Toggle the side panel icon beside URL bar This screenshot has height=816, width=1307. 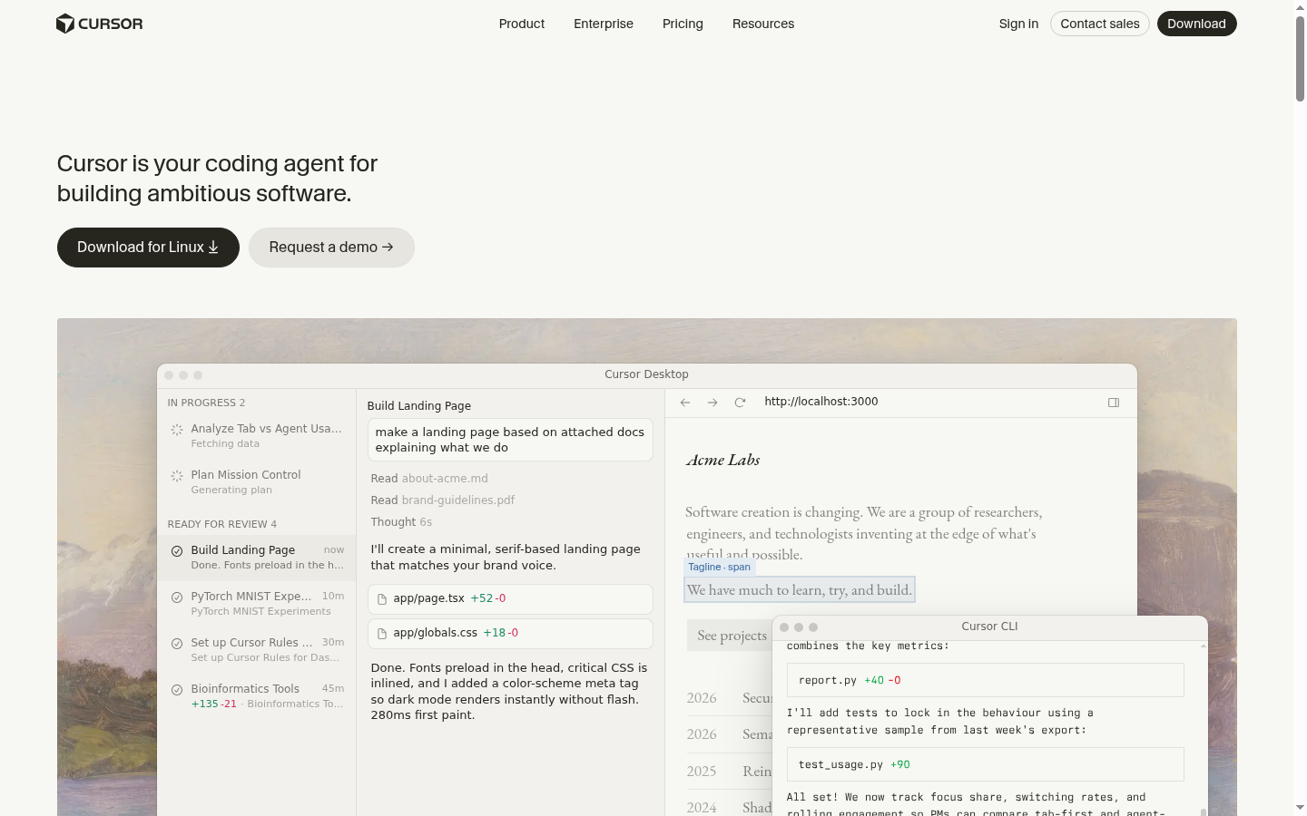pos(1114,403)
